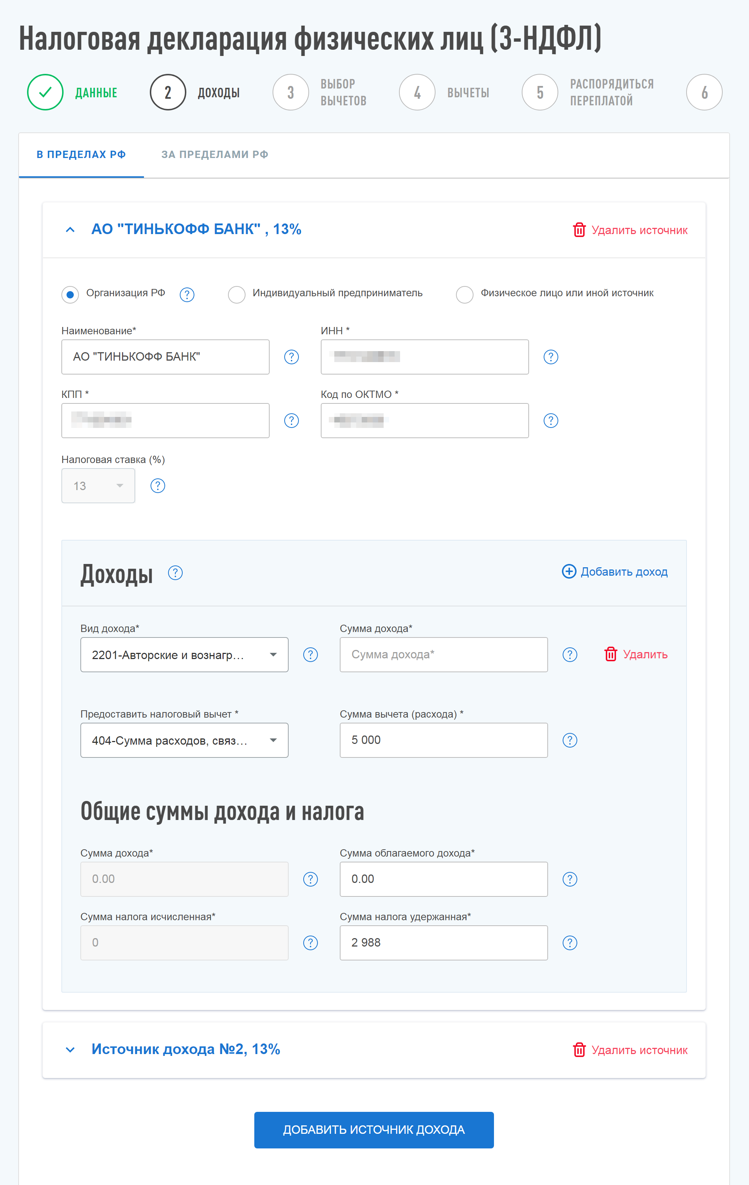The image size is (749, 1185).
Task: Click disabled total Сумма дохода field 0.00
Action: click(184, 879)
